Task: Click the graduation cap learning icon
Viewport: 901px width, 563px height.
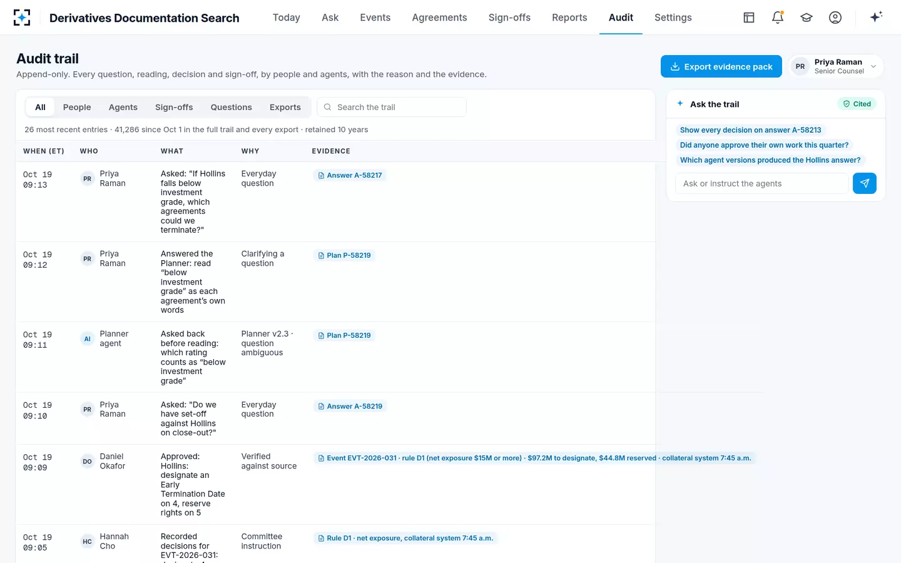Action: [x=807, y=18]
